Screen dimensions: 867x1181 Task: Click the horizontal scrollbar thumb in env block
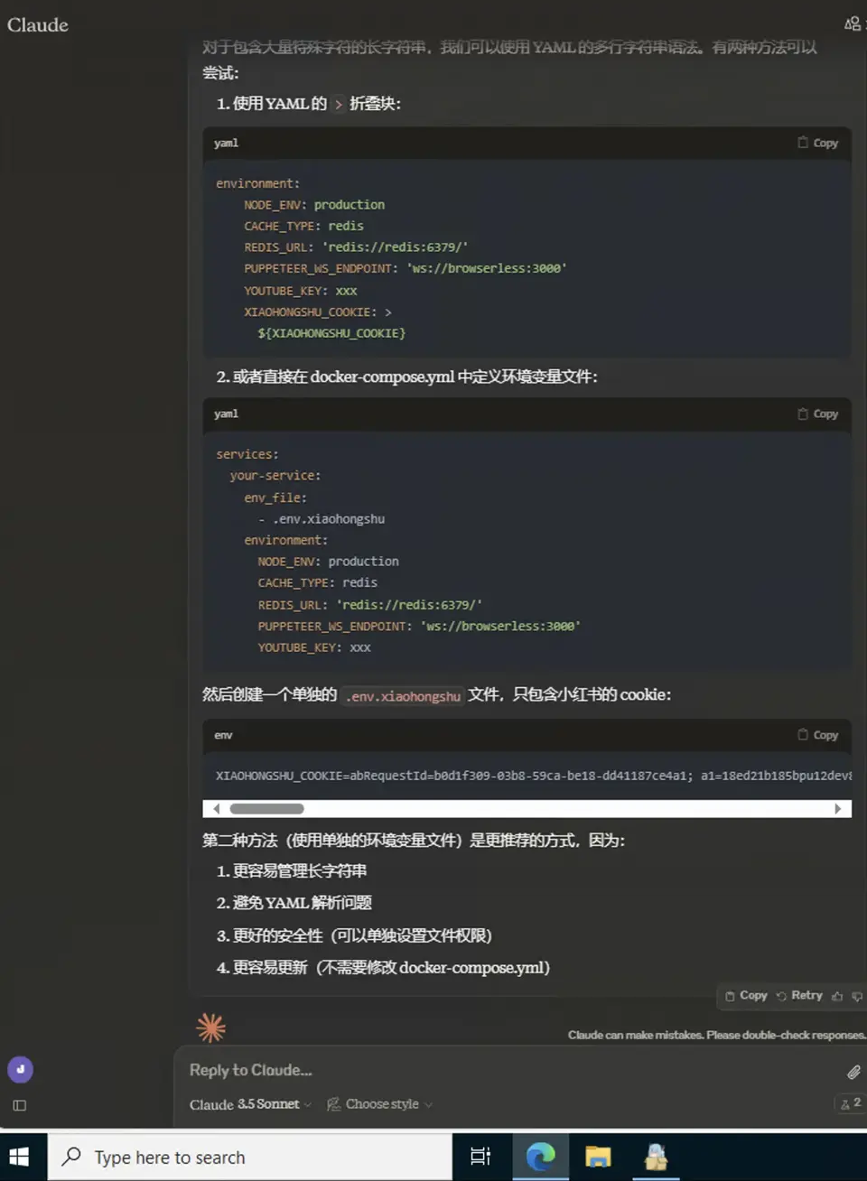click(x=266, y=809)
